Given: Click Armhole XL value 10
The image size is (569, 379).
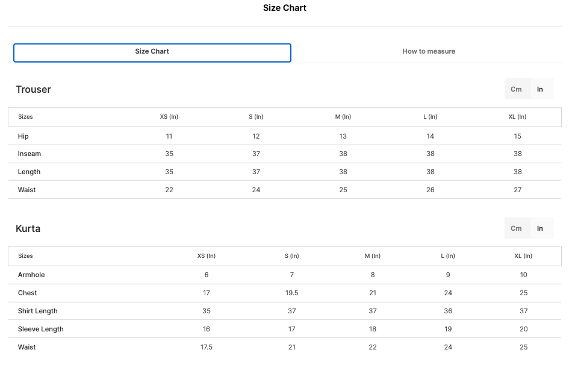Looking at the screenshot, I should [523, 275].
